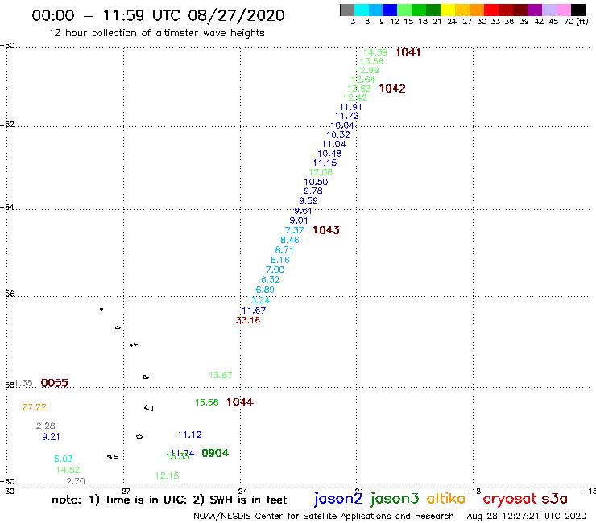596x523 pixels.
Task: Select the 13.56 wave height value
Action: click(x=371, y=61)
